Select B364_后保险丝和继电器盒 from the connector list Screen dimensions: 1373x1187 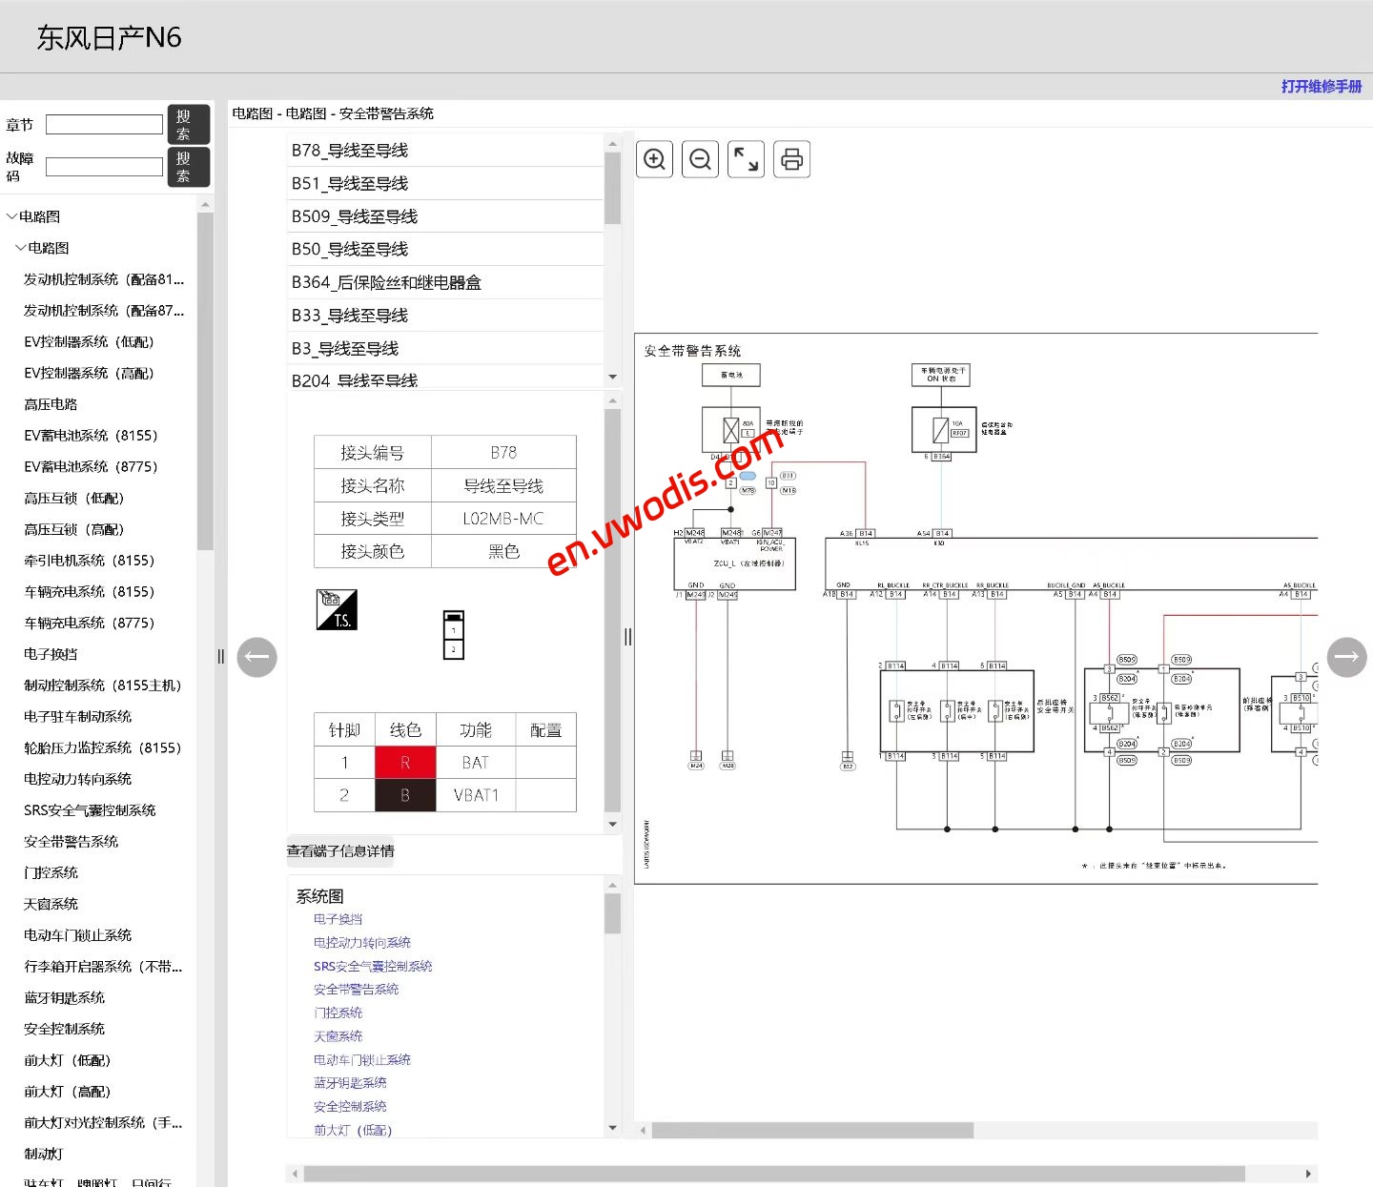[x=386, y=282]
